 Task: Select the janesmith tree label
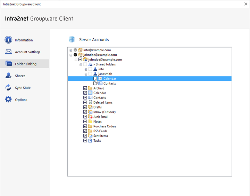point(105,74)
